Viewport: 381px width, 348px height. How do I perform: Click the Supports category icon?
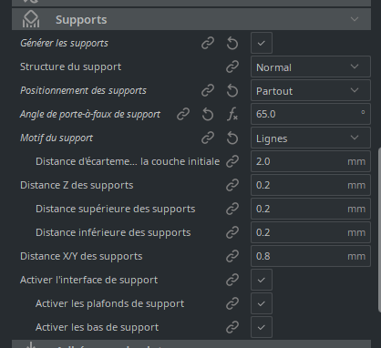point(31,19)
